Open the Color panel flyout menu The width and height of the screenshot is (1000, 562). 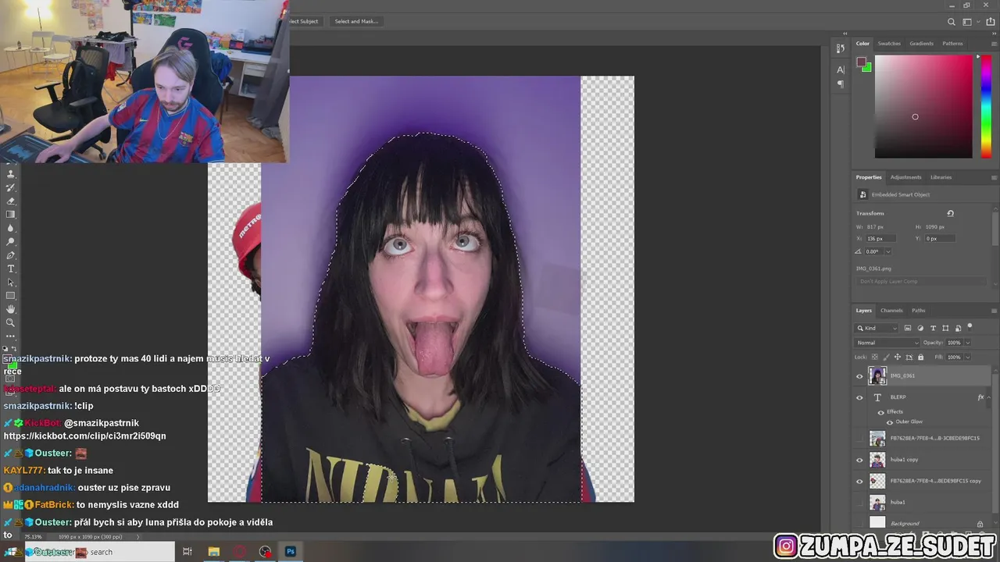(x=995, y=44)
